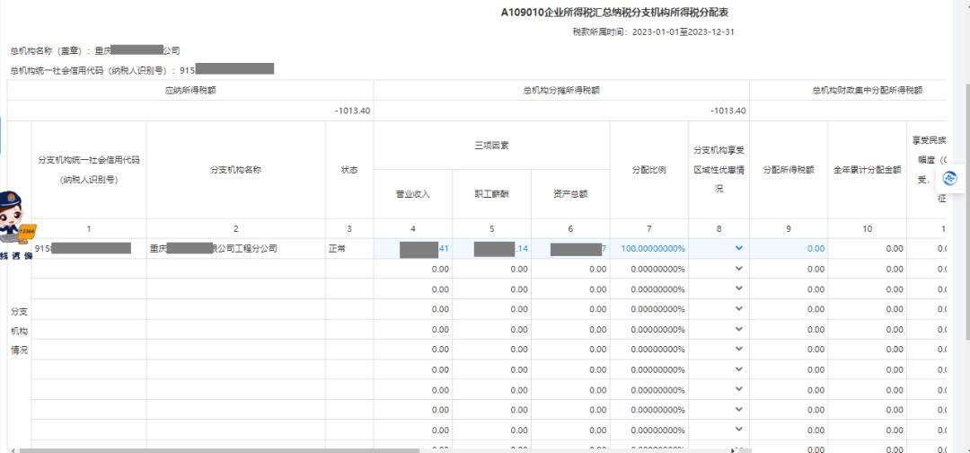This screenshot has width=970, height=453.
Task: Click the 正常 status cell
Action: 348,249
